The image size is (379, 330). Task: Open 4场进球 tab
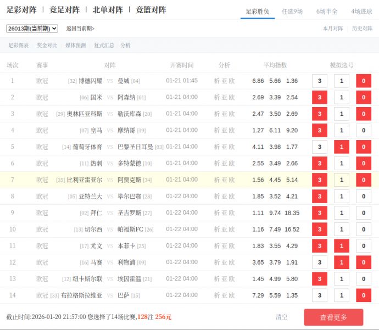tap(361, 11)
